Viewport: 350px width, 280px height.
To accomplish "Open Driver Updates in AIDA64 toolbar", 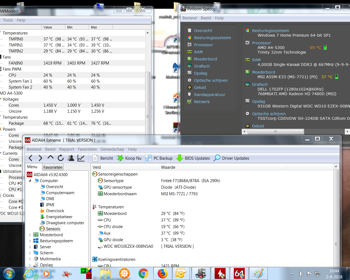I will click(232, 158).
